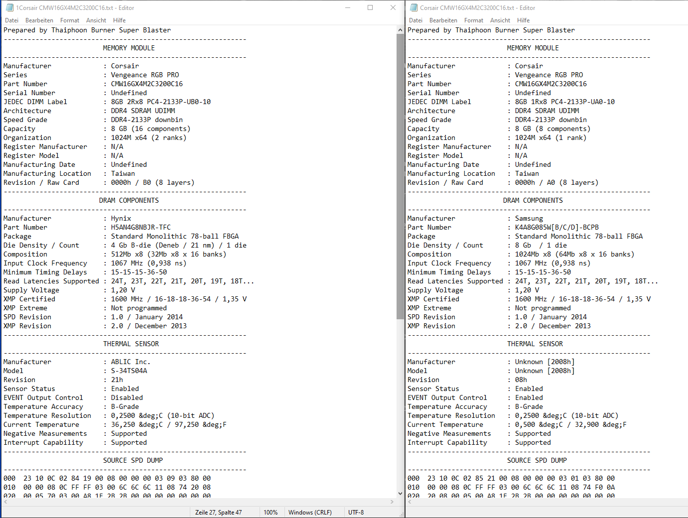688x518 pixels.
Task: Maximize the left Editor window
Action: tap(370, 7)
